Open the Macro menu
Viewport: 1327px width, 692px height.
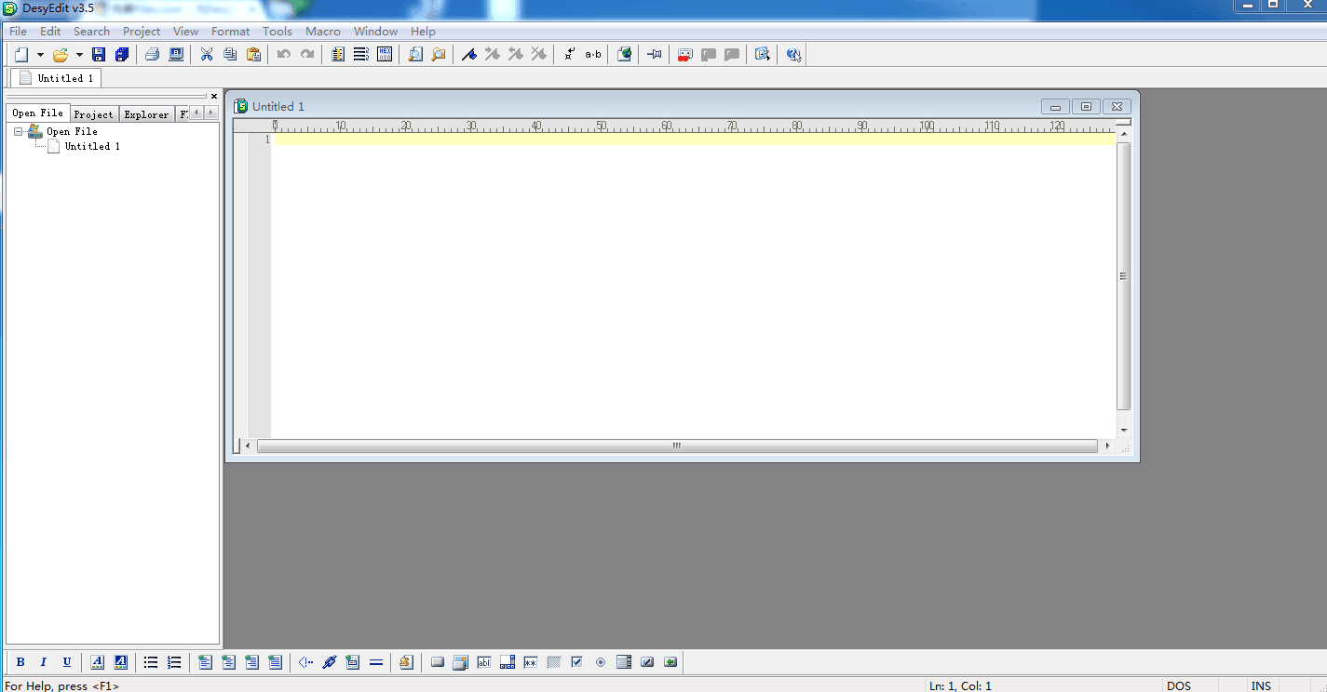[323, 31]
